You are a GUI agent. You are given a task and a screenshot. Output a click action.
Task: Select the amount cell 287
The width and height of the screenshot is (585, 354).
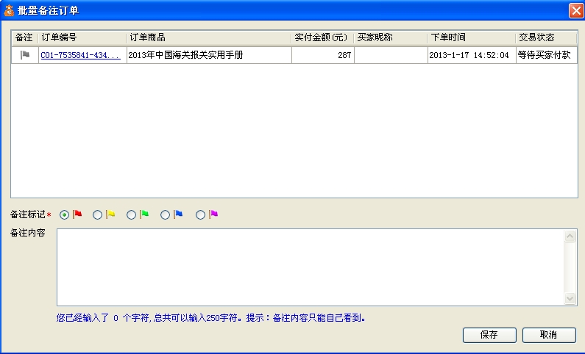[323, 55]
